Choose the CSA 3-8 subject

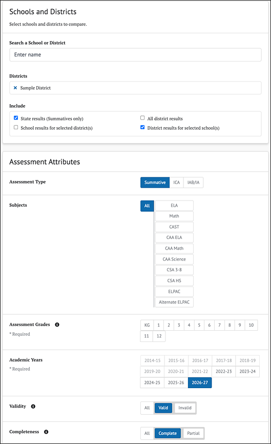pyautogui.click(x=174, y=270)
